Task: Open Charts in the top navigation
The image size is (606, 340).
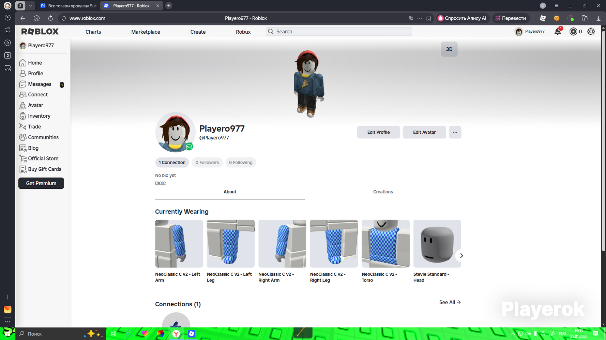Action: pos(93,32)
